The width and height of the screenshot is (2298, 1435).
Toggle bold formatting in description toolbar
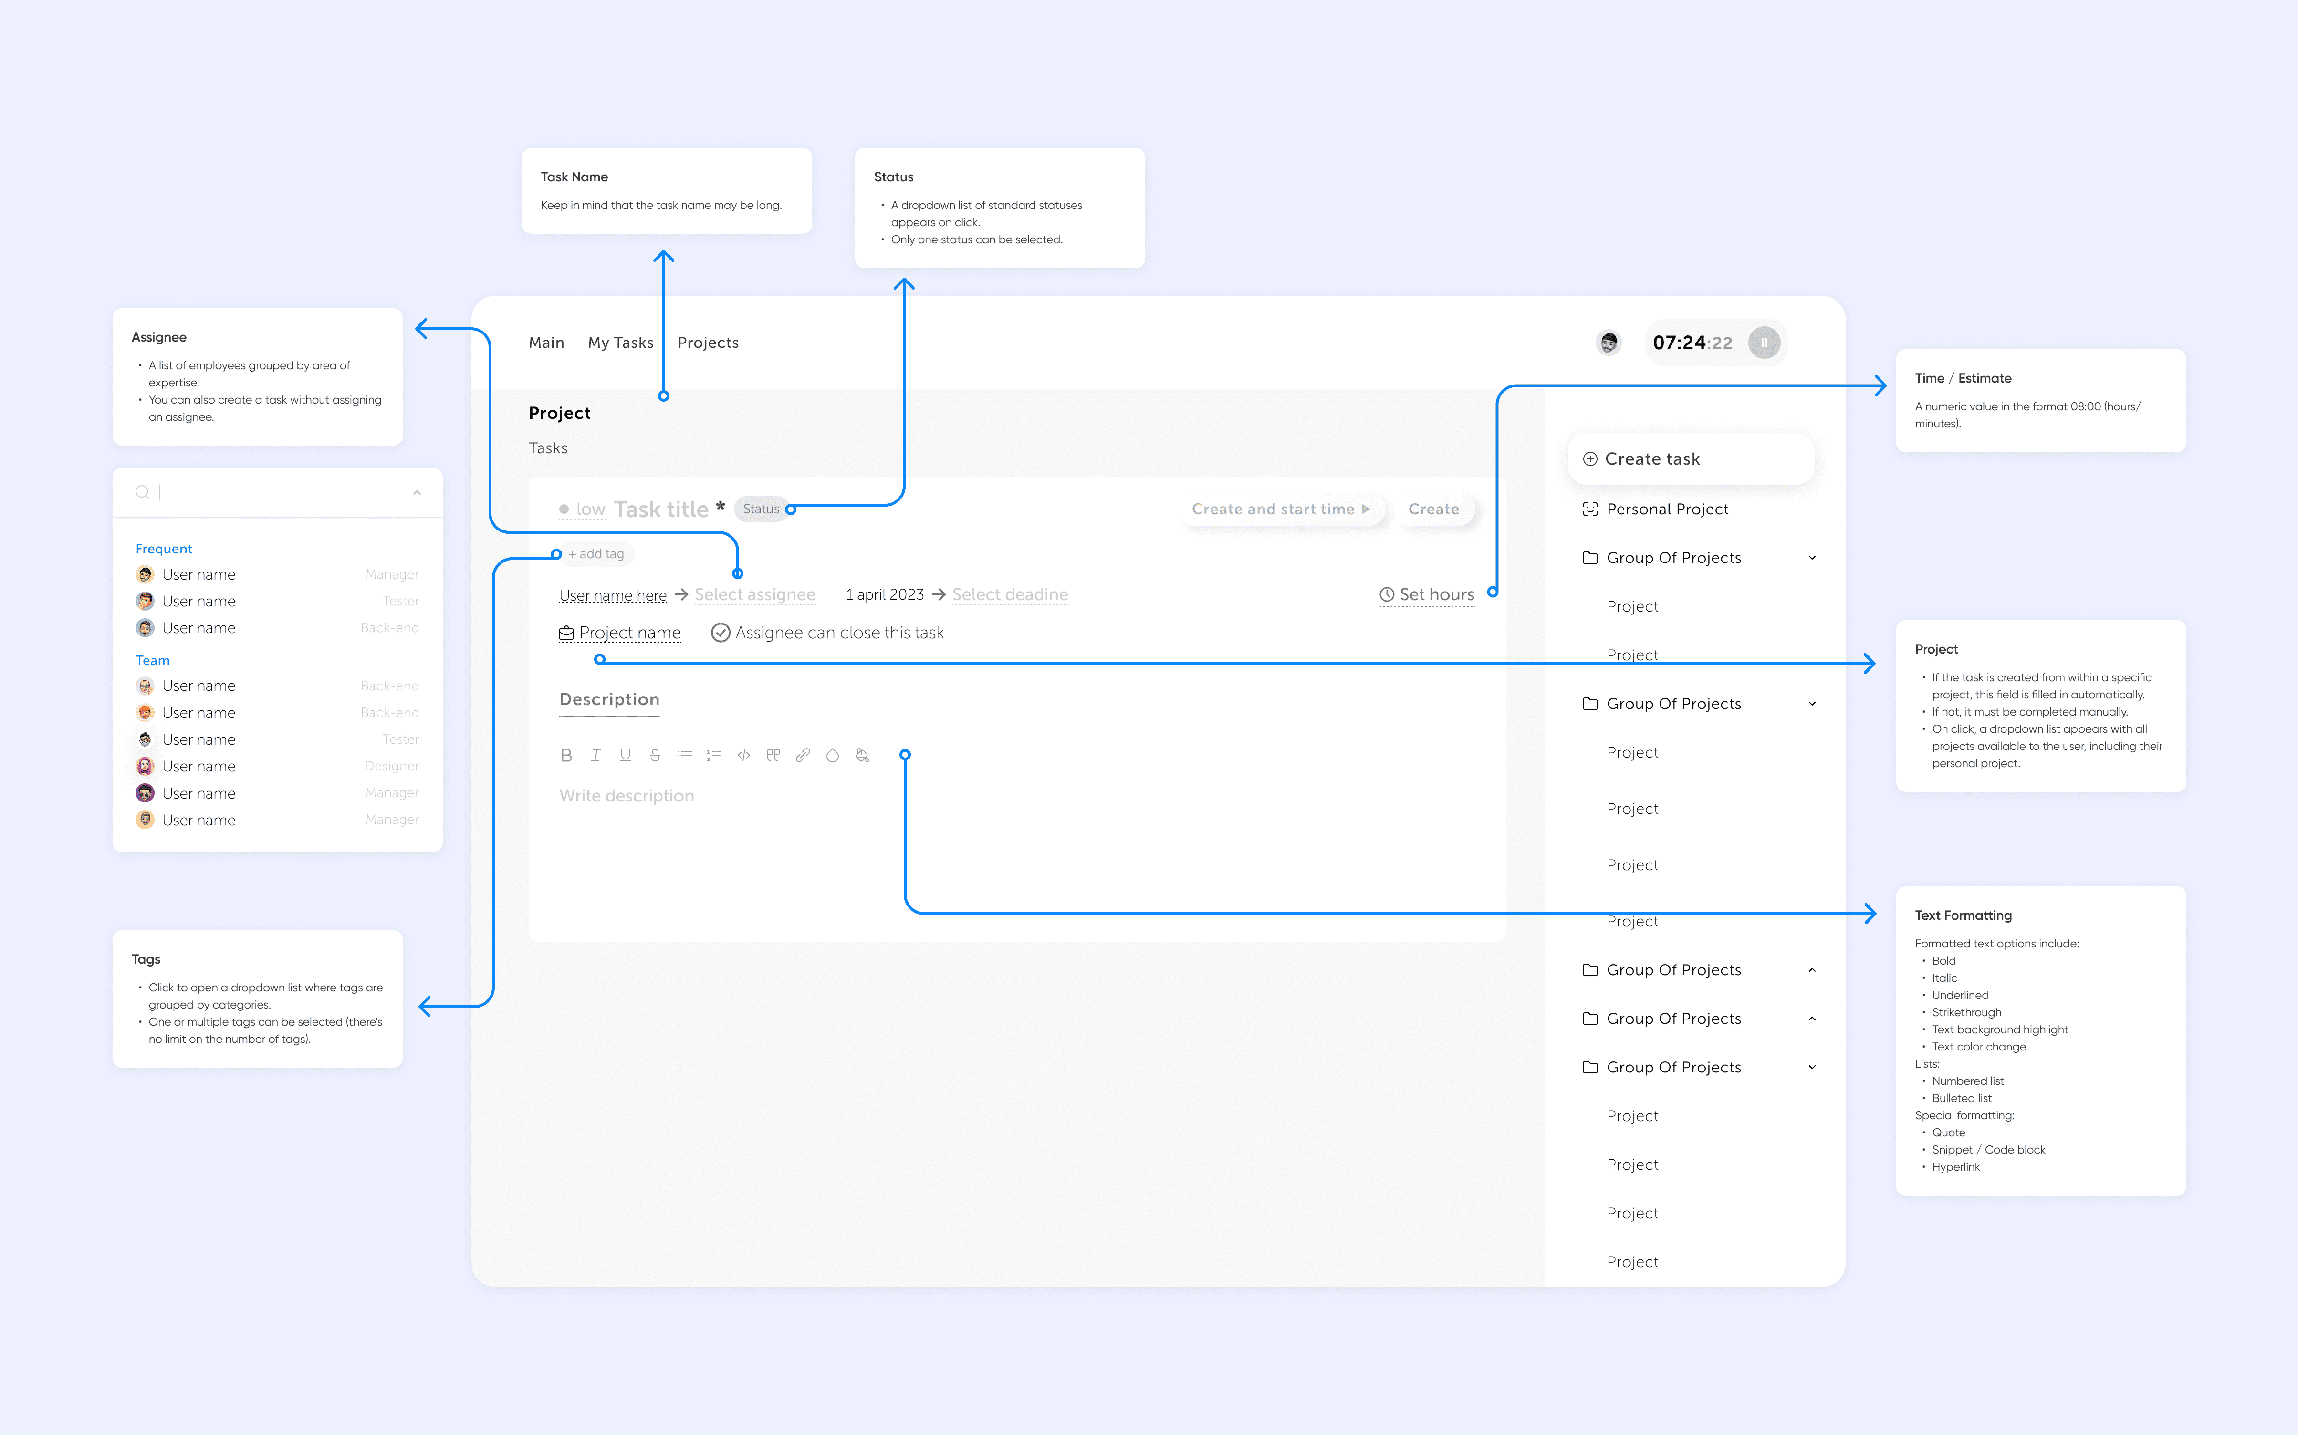tap(567, 756)
